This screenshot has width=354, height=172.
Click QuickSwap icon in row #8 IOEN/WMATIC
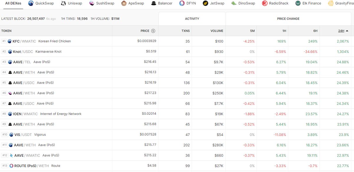pyautogui.click(x=10, y=114)
